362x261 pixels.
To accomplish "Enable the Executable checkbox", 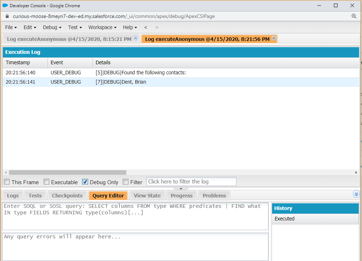I will coord(46,182).
